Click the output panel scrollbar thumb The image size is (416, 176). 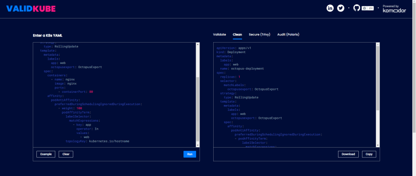[x=378, y=79]
